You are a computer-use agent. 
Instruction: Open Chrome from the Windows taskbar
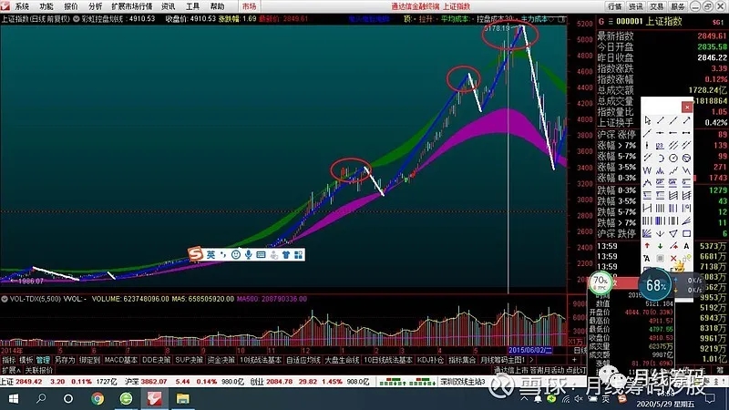pyautogui.click(x=98, y=399)
